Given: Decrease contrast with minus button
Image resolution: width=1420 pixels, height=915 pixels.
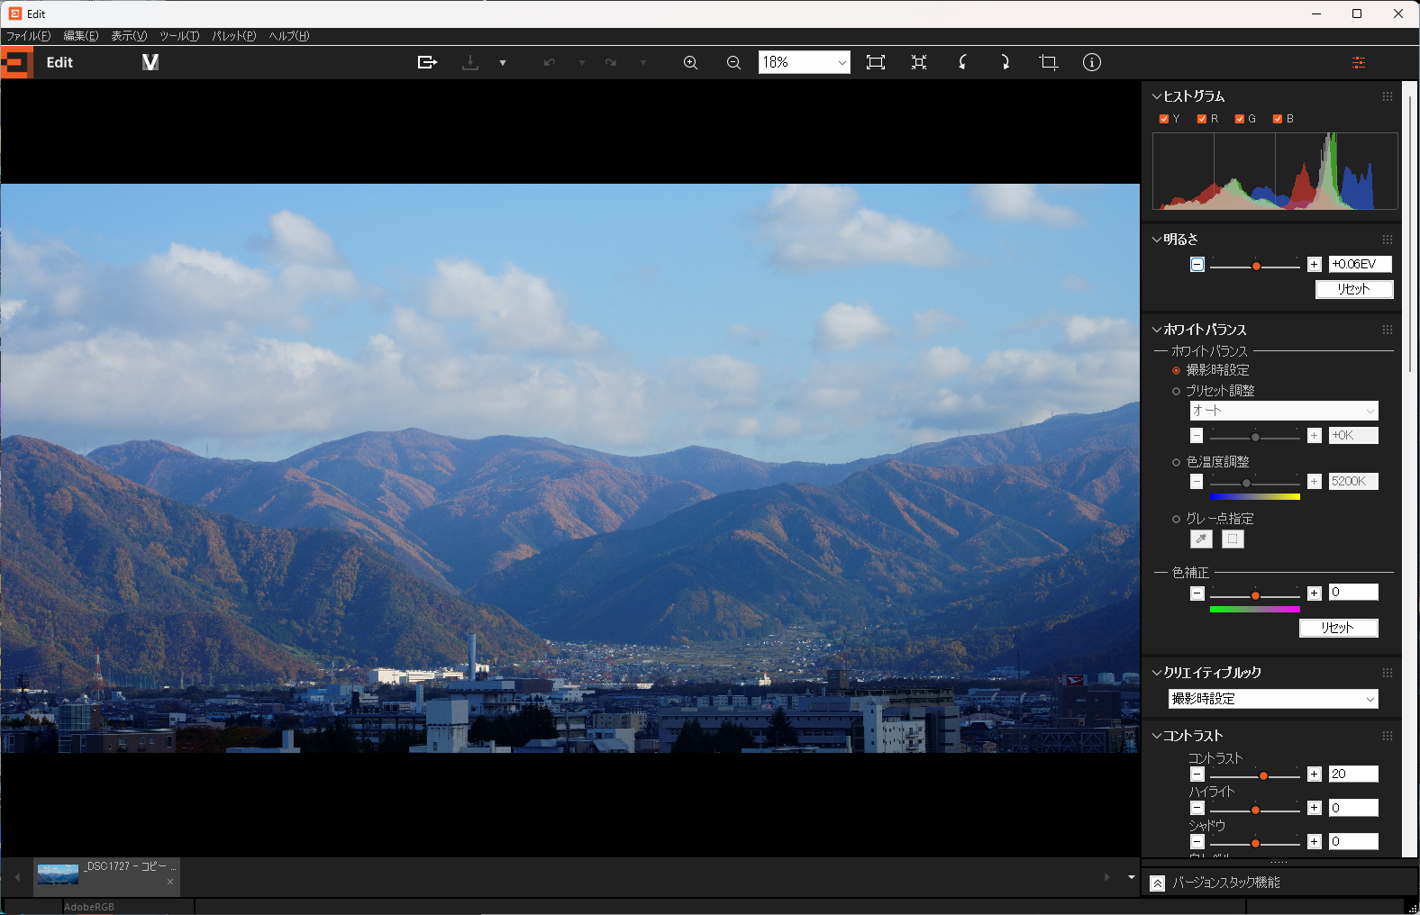Looking at the screenshot, I should click(1197, 775).
